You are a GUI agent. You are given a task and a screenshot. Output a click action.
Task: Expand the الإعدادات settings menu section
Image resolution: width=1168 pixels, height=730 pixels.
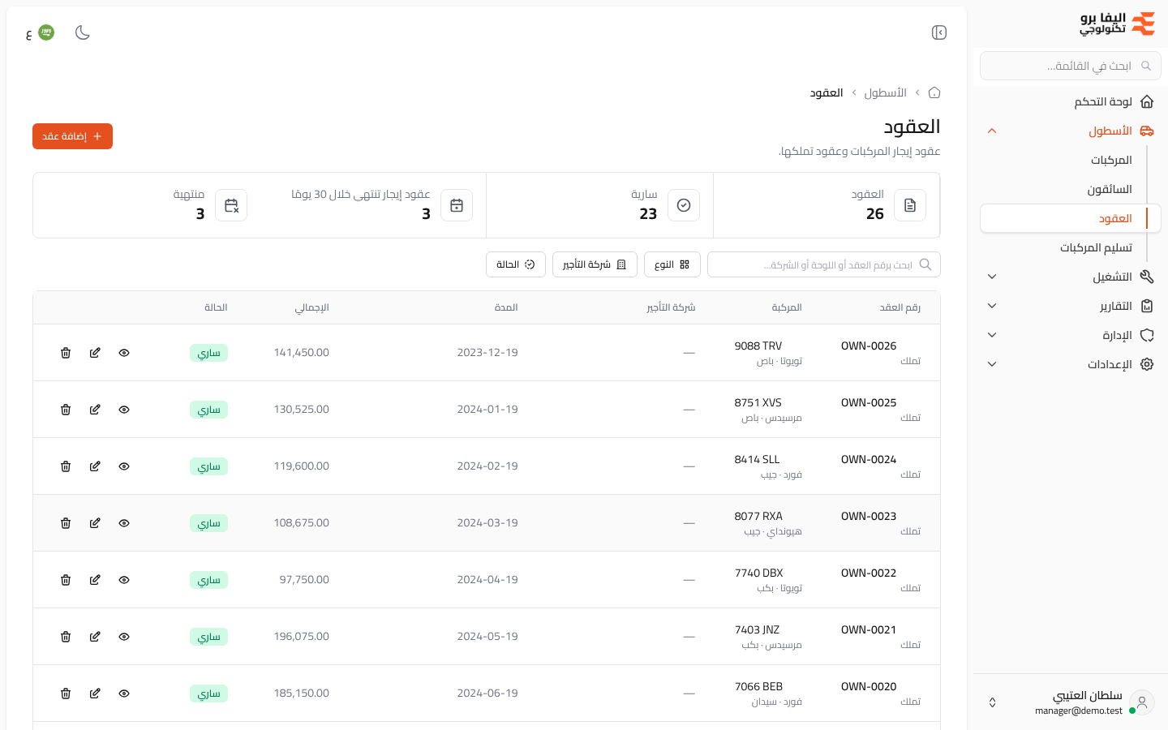pyautogui.click(x=1071, y=364)
